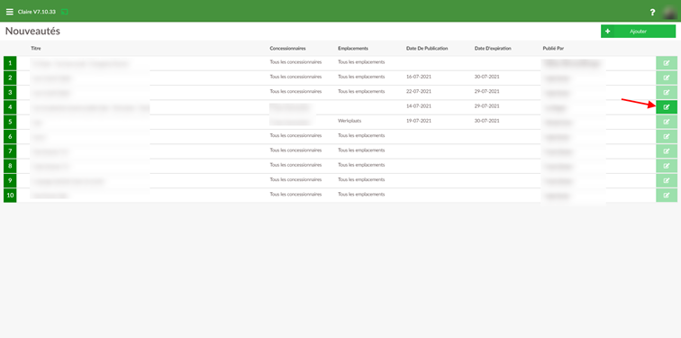Click the Werkplaats location in row 5
This screenshot has height=338, width=681.
point(350,121)
